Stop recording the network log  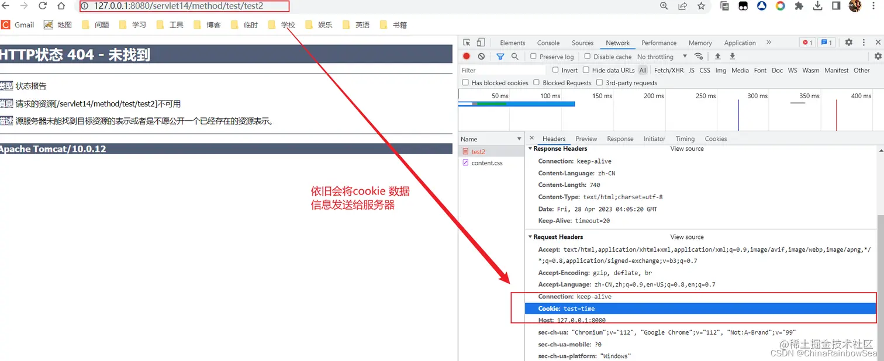pos(467,56)
